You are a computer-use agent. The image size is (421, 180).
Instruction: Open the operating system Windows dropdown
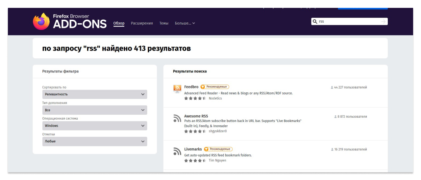pyautogui.click(x=94, y=126)
